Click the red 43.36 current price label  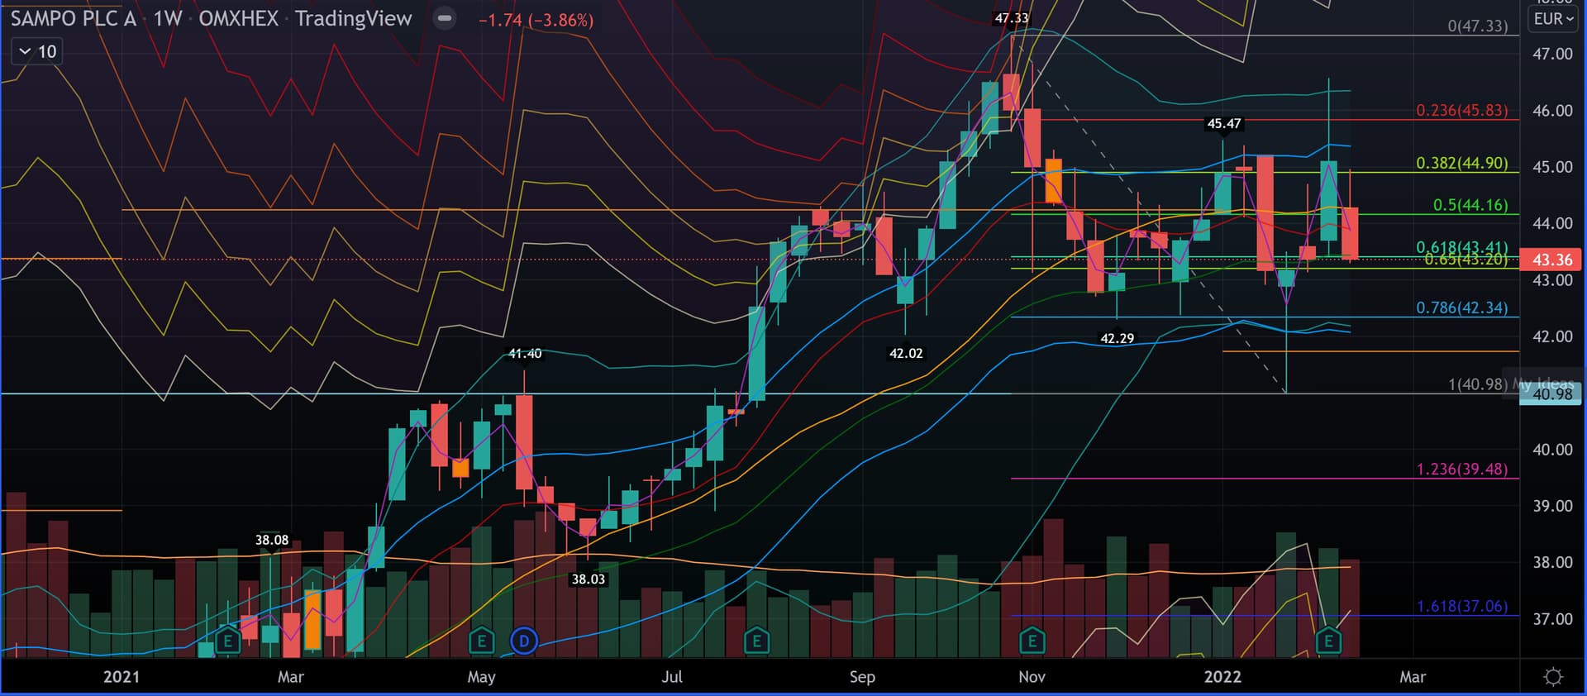[x=1551, y=260]
